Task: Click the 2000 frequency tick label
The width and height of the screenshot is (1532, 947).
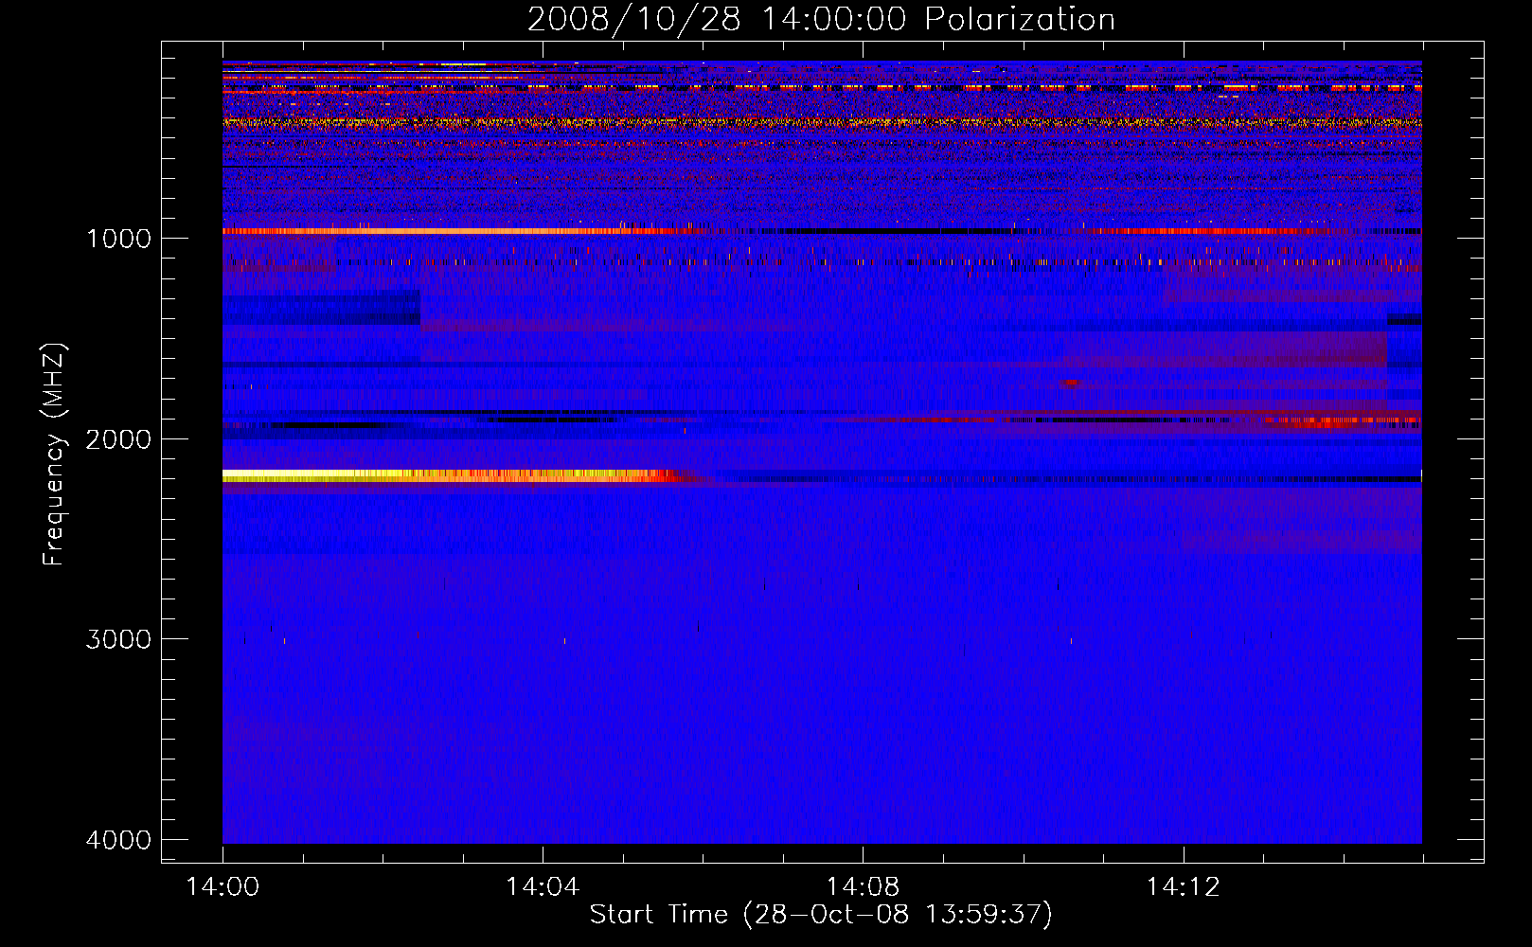Action: point(118,439)
